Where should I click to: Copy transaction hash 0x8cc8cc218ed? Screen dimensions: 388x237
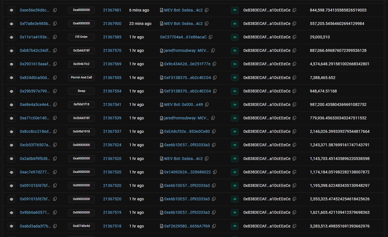55,132
